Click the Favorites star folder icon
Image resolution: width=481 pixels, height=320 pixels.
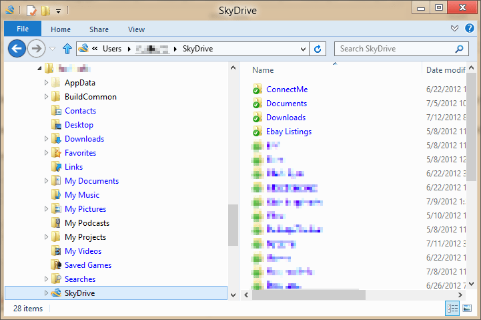tap(56, 152)
